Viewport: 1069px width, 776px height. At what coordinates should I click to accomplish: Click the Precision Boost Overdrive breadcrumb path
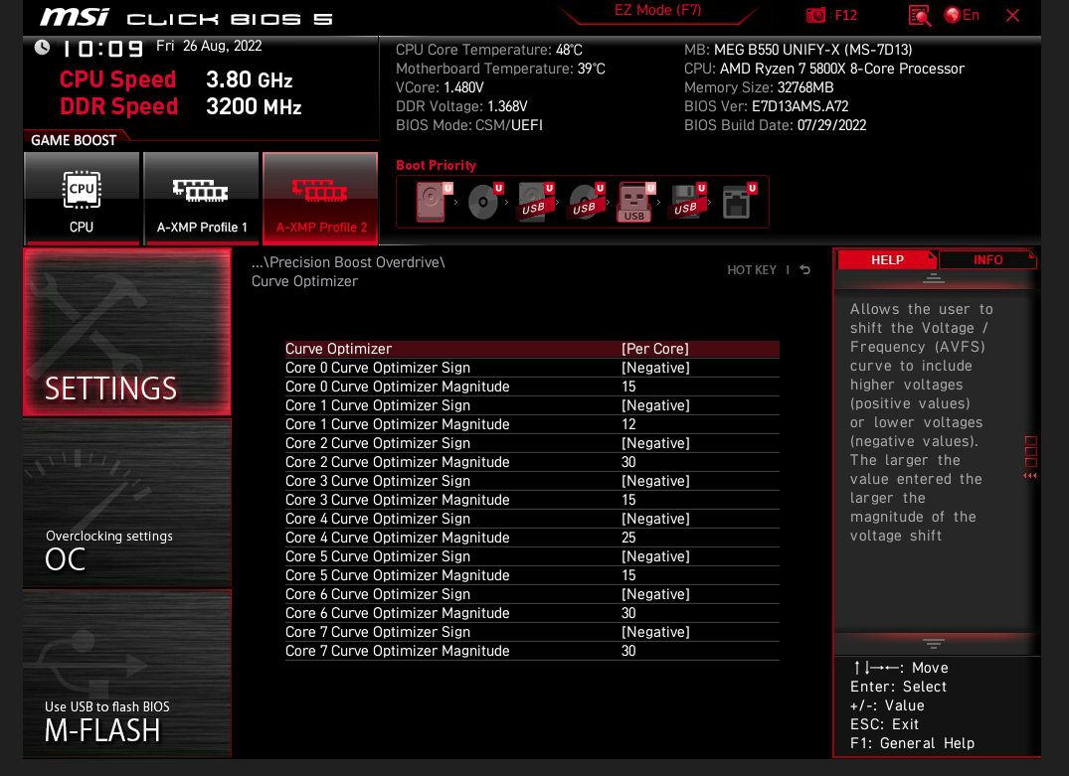pyautogui.click(x=348, y=262)
